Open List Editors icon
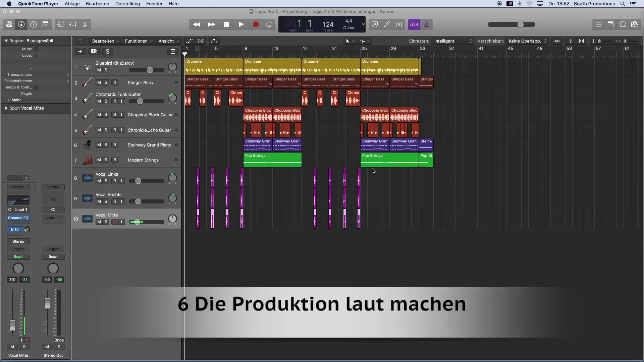 [x=598, y=24]
